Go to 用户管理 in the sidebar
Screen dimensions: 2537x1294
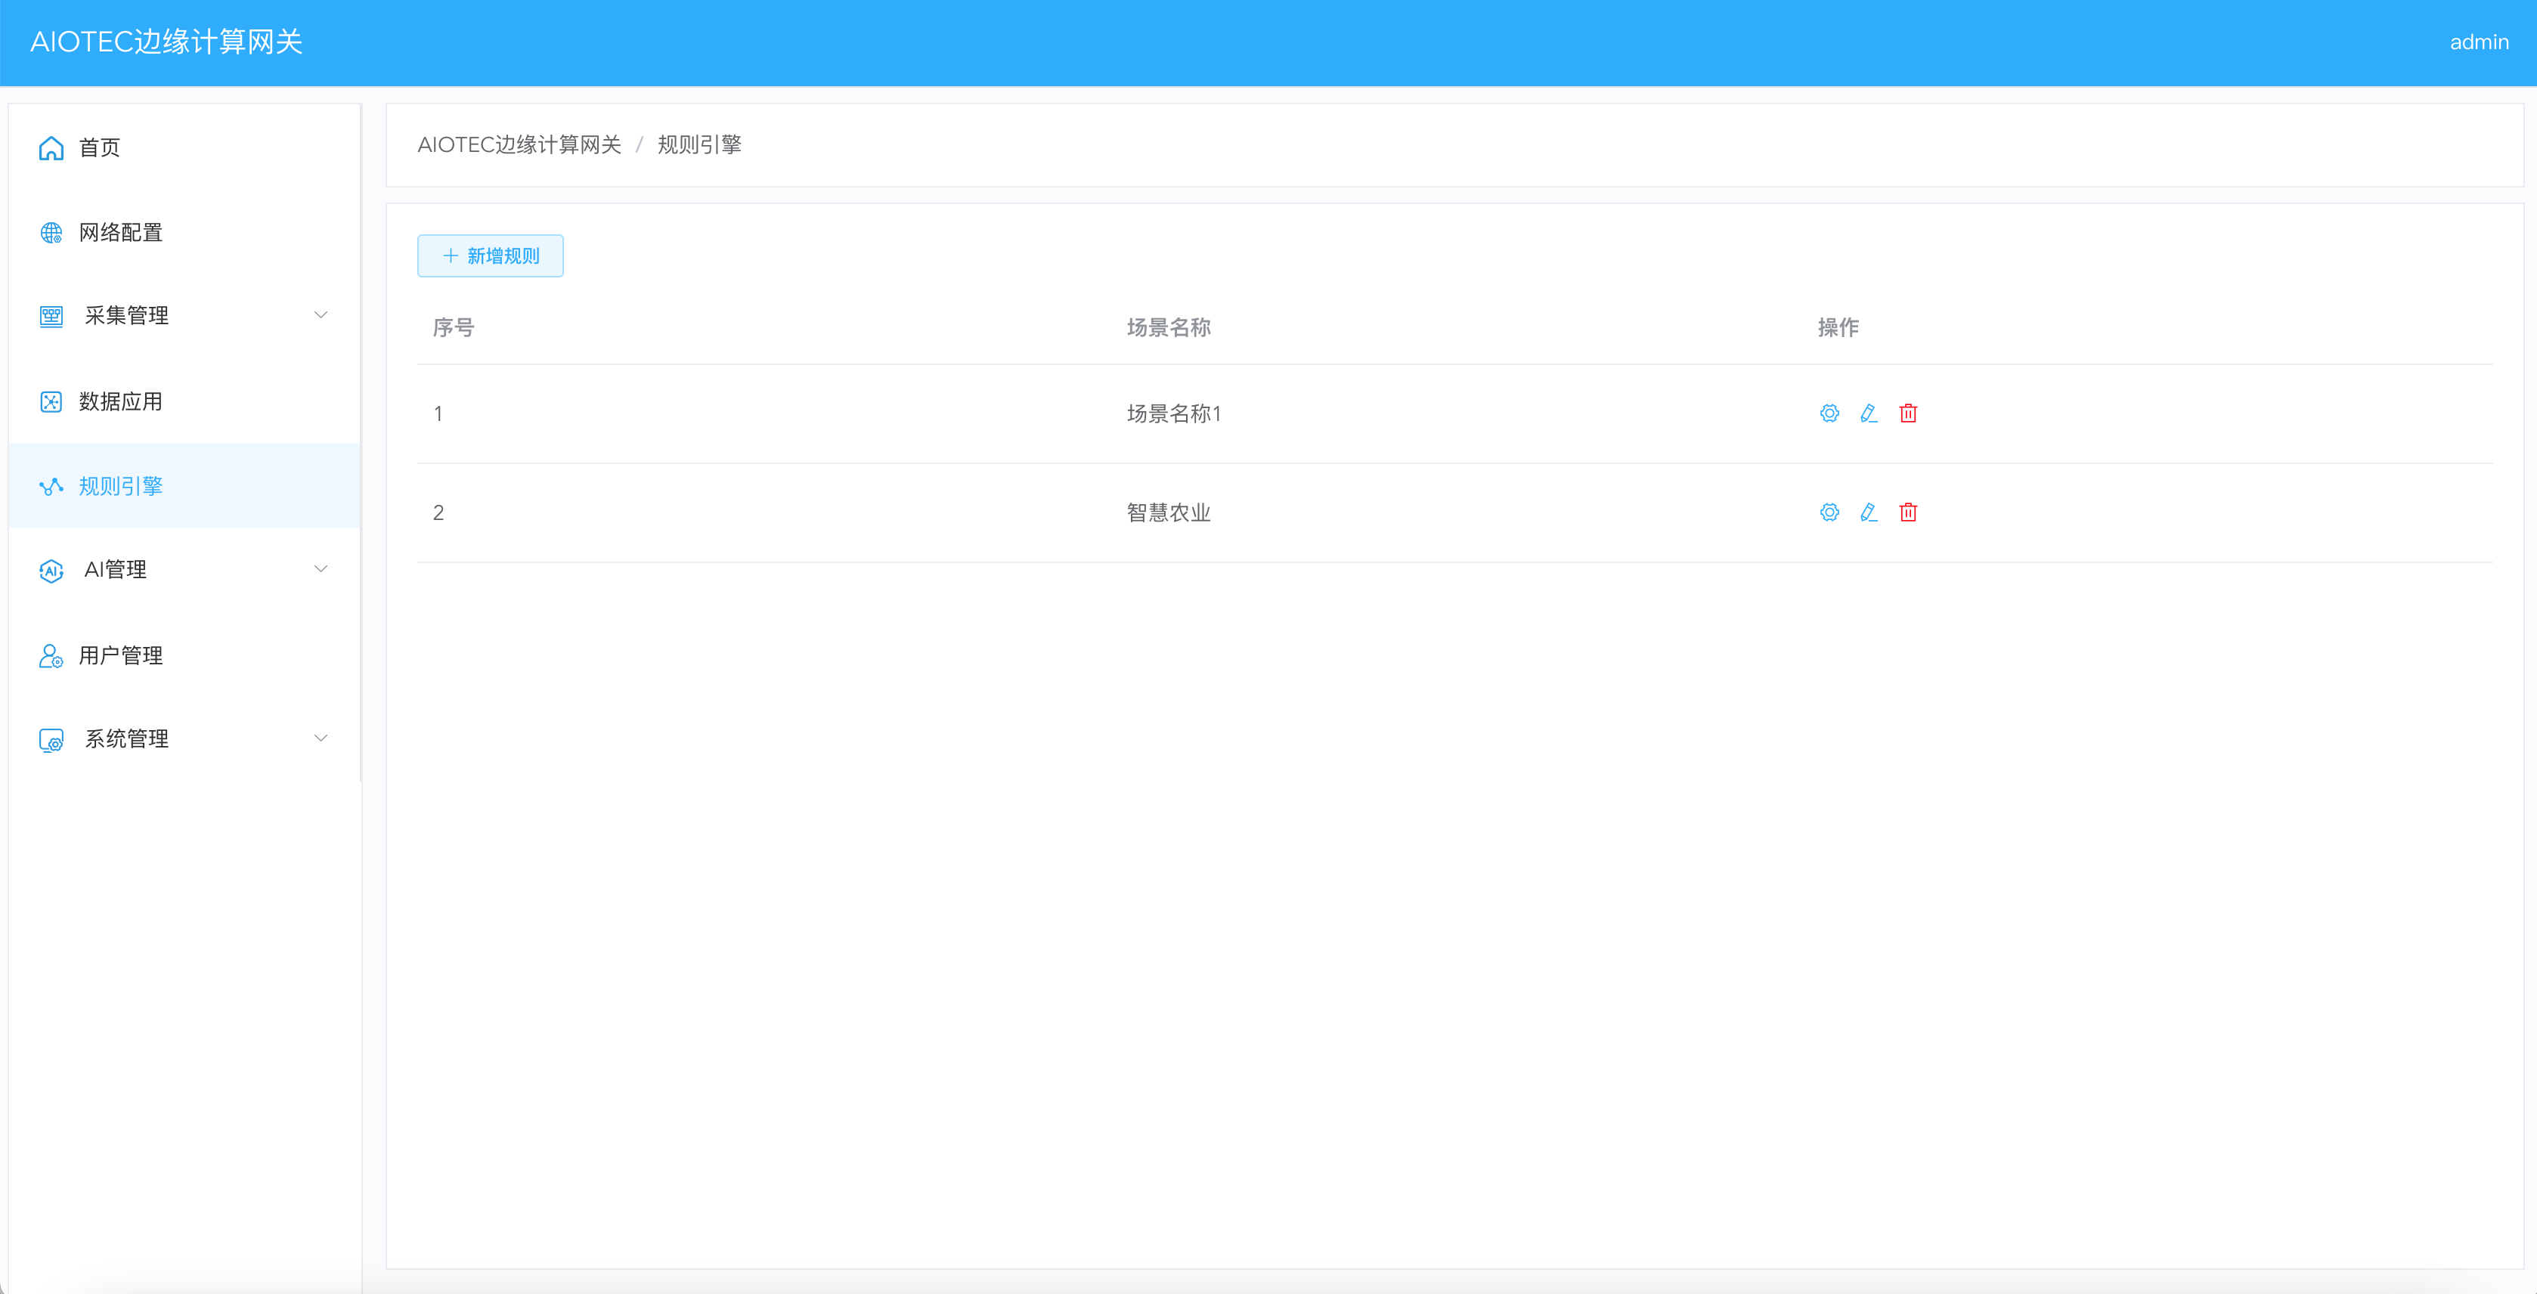[121, 656]
